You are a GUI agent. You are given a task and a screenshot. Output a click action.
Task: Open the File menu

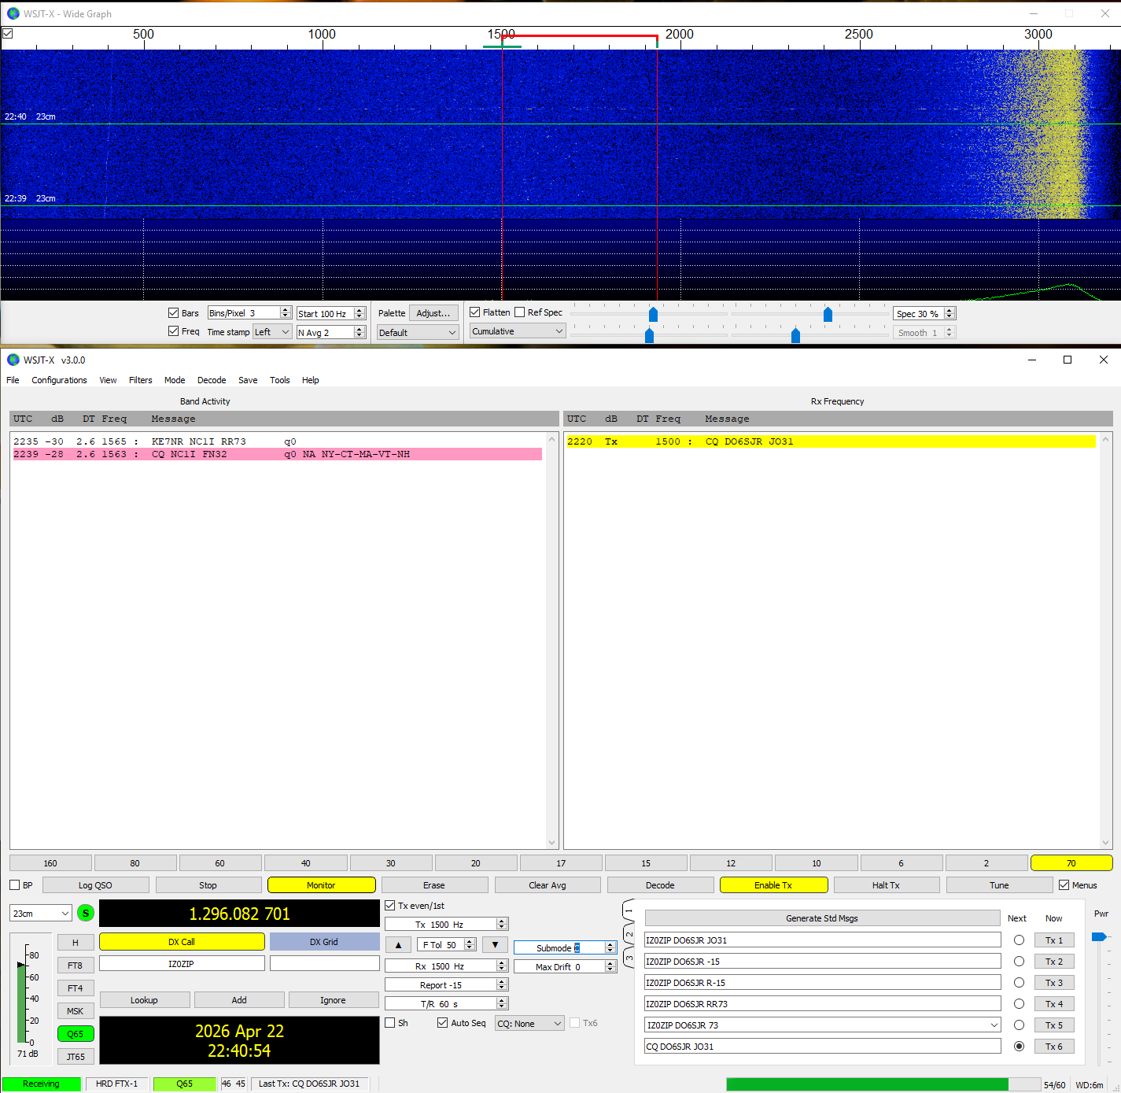coord(13,380)
